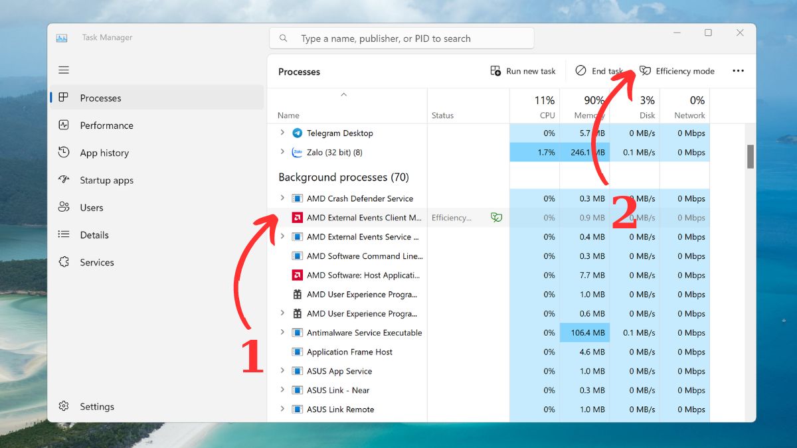
Task: Expand AMD External Events Service row
Action: [282, 236]
